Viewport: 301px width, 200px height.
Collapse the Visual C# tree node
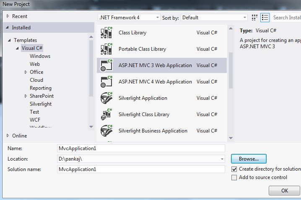click(x=17, y=48)
